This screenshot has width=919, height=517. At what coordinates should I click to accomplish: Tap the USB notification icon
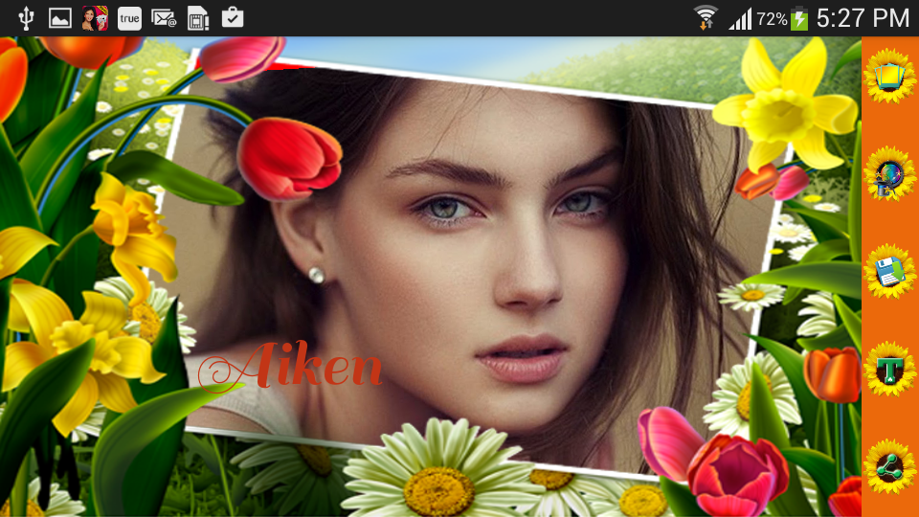pyautogui.click(x=25, y=17)
